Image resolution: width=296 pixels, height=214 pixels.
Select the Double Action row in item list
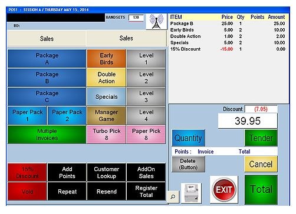[228, 36]
